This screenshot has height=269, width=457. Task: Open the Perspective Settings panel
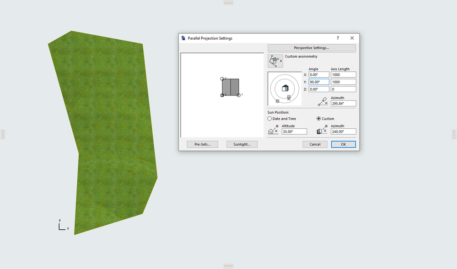click(311, 48)
